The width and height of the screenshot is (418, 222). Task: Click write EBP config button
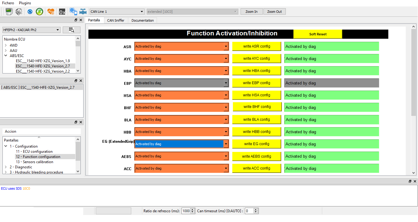click(x=256, y=83)
